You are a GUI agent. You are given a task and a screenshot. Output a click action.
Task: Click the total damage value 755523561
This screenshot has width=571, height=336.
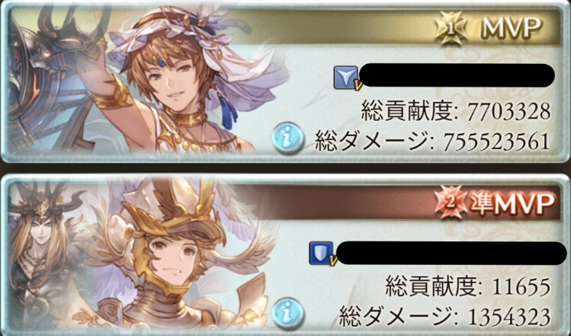tap(497, 142)
